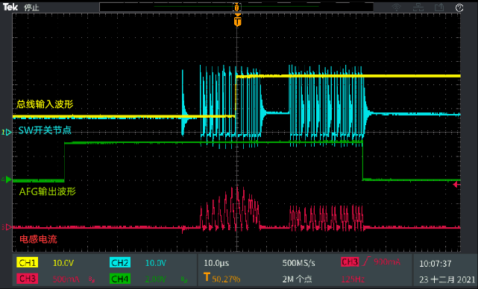
Task: Select the orange trigger position T marker
Action: point(237,22)
